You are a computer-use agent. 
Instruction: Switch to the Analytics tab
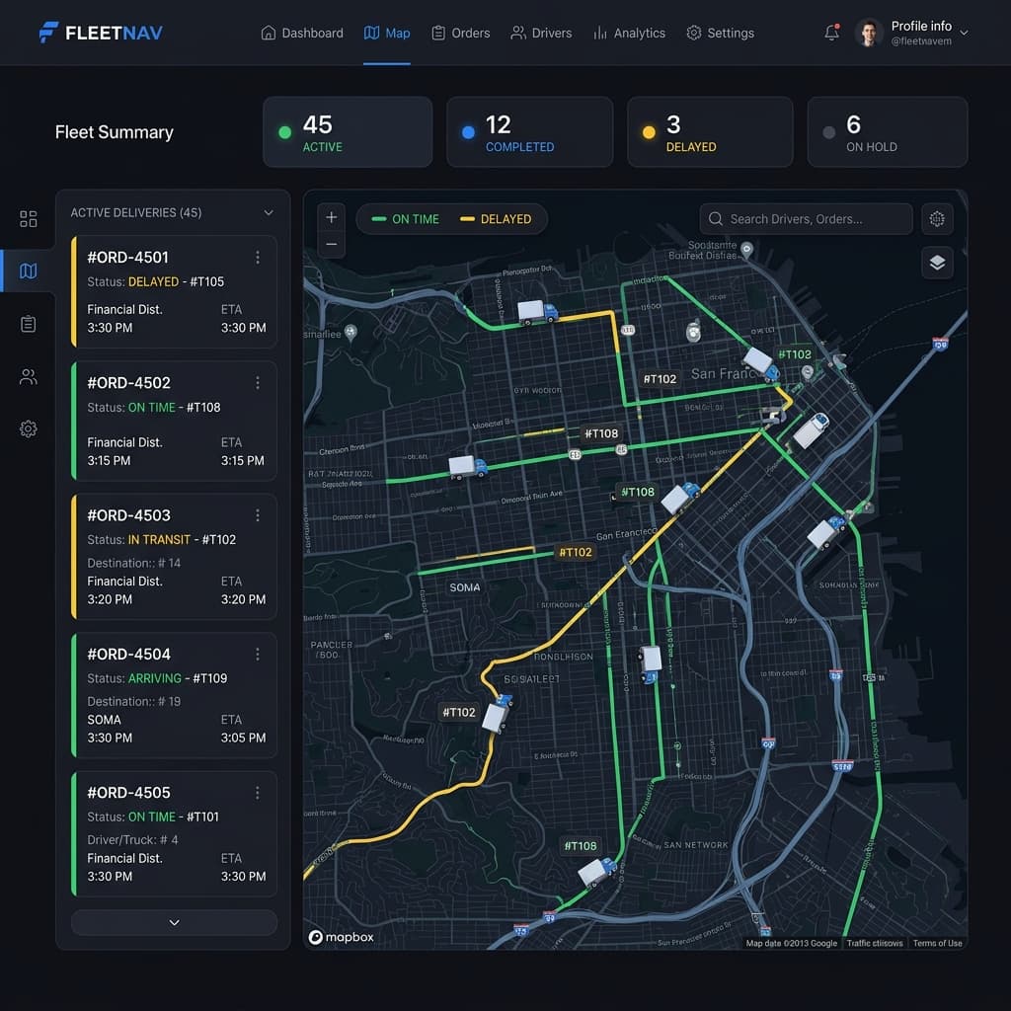coord(629,33)
